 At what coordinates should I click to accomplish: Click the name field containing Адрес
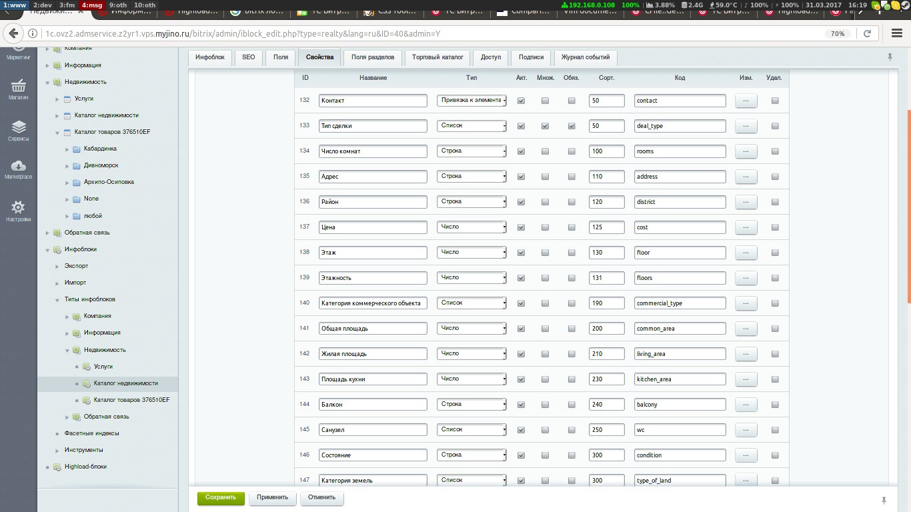click(x=373, y=177)
